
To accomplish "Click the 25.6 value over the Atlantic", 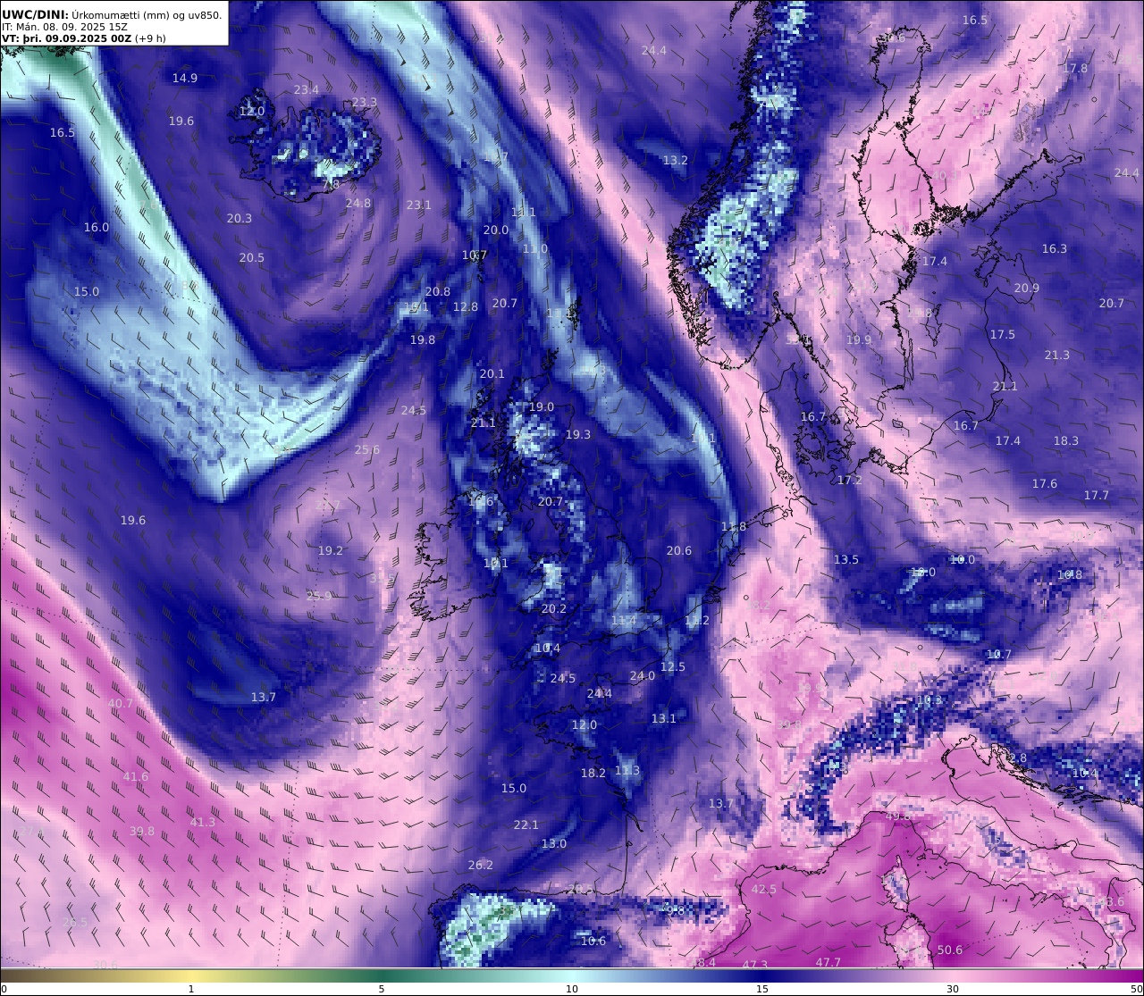I will pyautogui.click(x=366, y=449).
